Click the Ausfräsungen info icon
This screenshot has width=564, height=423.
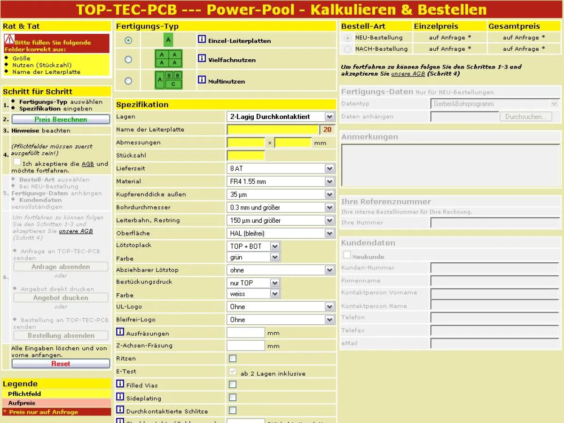point(120,332)
